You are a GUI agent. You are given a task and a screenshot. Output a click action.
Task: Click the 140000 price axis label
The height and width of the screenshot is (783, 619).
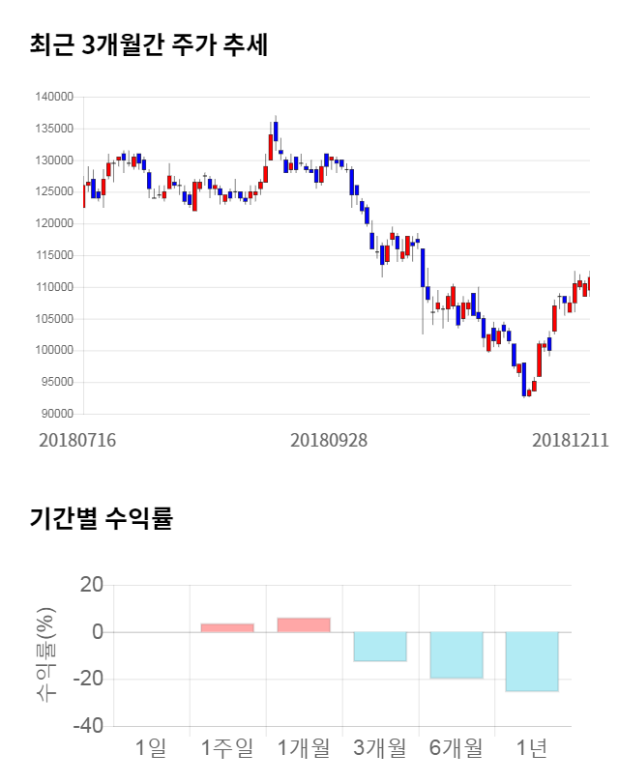(55, 97)
